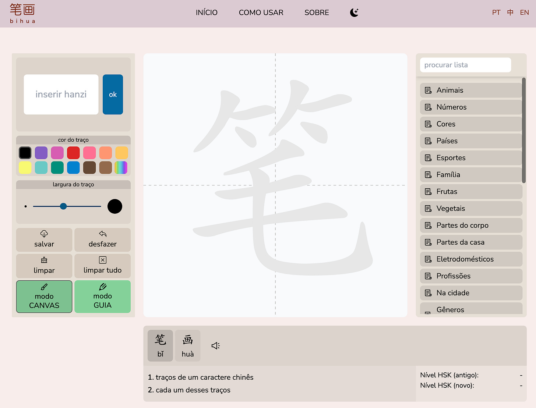Open the Países list
The width and height of the screenshot is (536, 408).
click(471, 141)
